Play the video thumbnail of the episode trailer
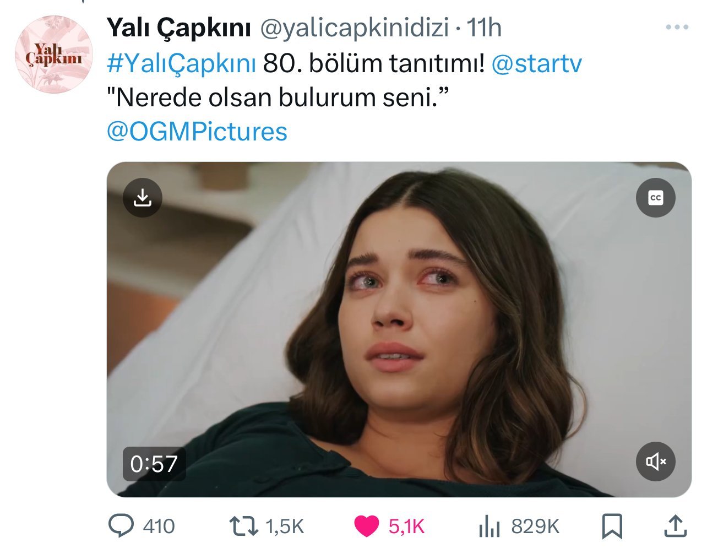This screenshot has width=707, height=559. (399, 329)
